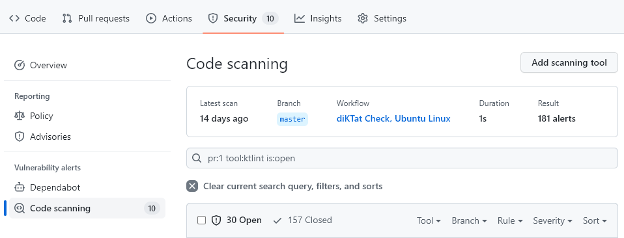
Task: Select Code scanning in the sidebar
Action: tap(87, 208)
